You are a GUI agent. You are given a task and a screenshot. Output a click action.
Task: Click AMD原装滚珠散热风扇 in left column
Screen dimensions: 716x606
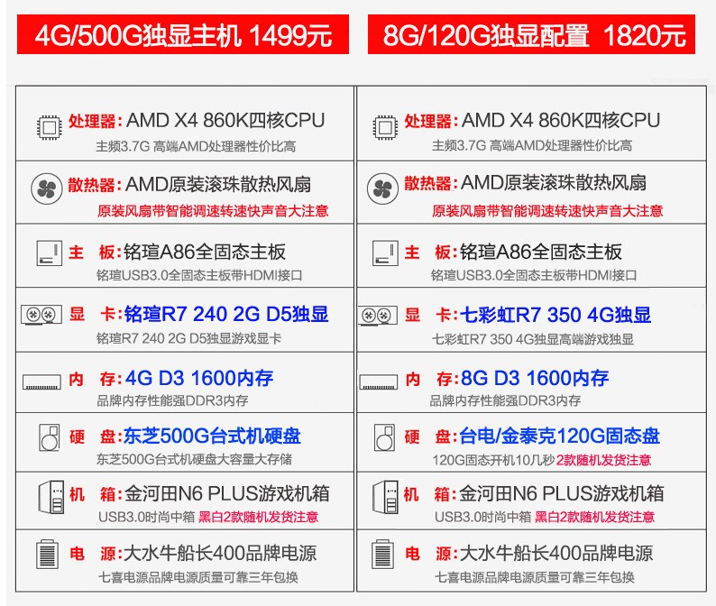218,185
